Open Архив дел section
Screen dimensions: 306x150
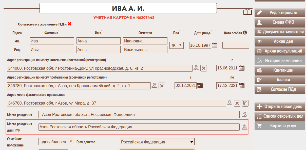280,41
